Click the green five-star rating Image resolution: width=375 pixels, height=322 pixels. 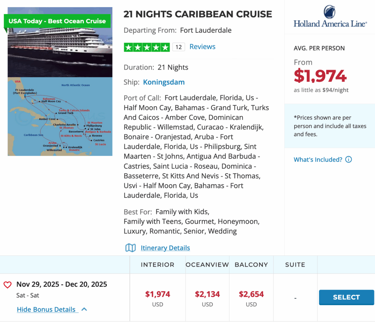pos(147,47)
